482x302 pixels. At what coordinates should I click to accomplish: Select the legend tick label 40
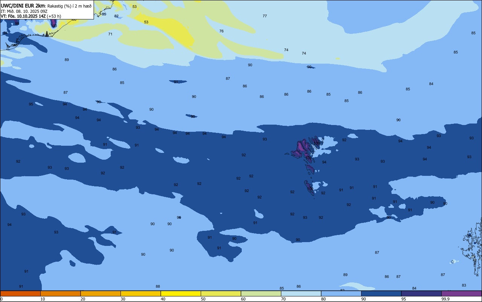(163, 299)
